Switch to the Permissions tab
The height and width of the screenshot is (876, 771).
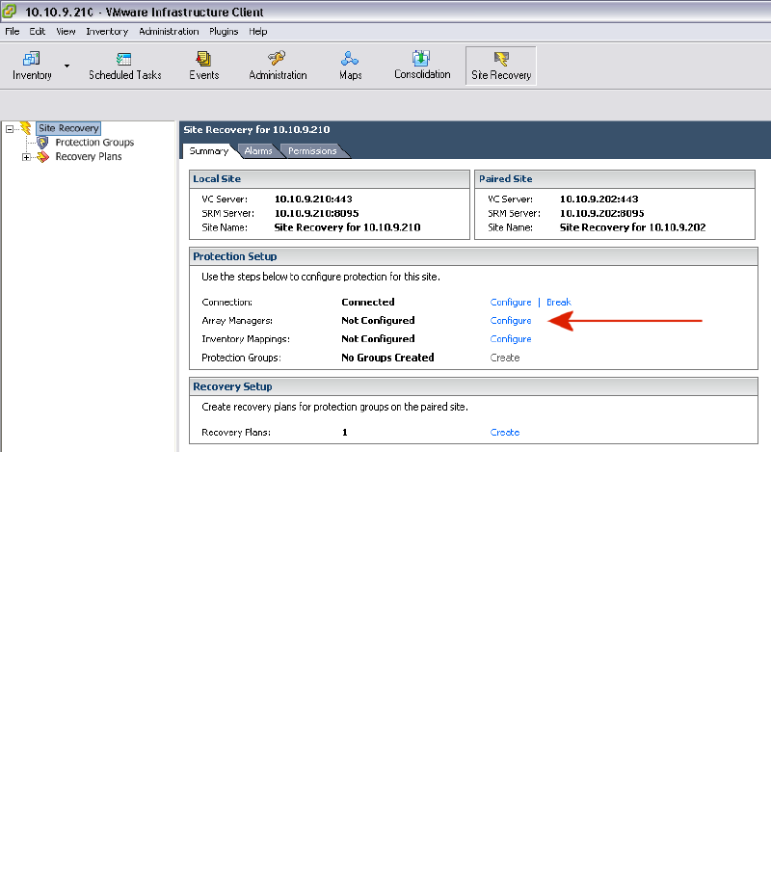coord(312,151)
